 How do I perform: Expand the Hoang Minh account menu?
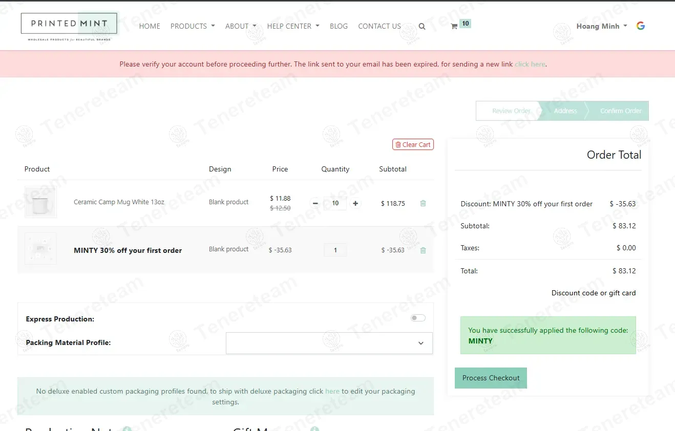601,26
